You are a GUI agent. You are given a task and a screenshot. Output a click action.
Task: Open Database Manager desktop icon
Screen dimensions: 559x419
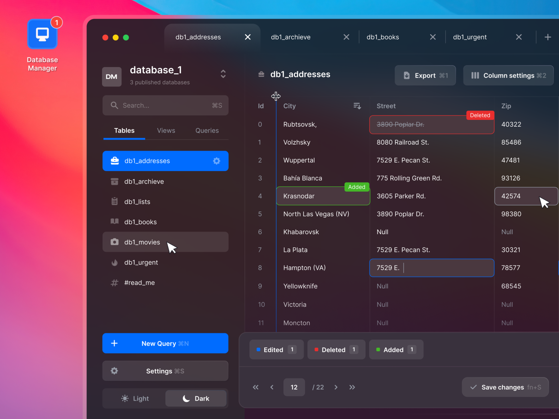(x=42, y=34)
